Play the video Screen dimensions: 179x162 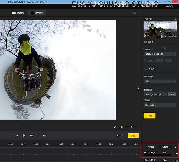(24, 135)
